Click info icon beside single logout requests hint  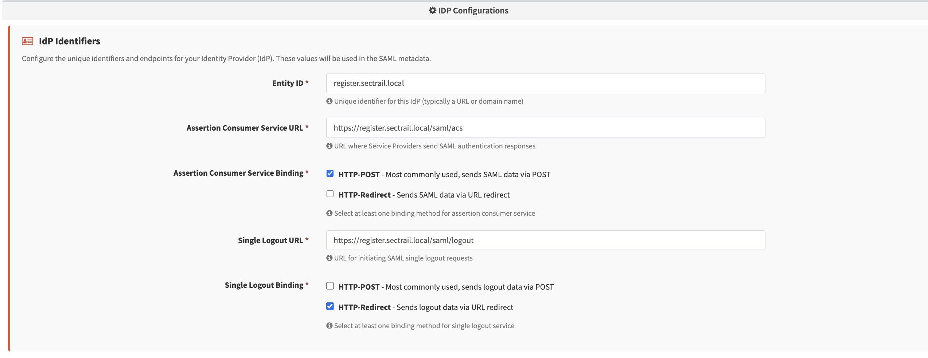pos(330,258)
